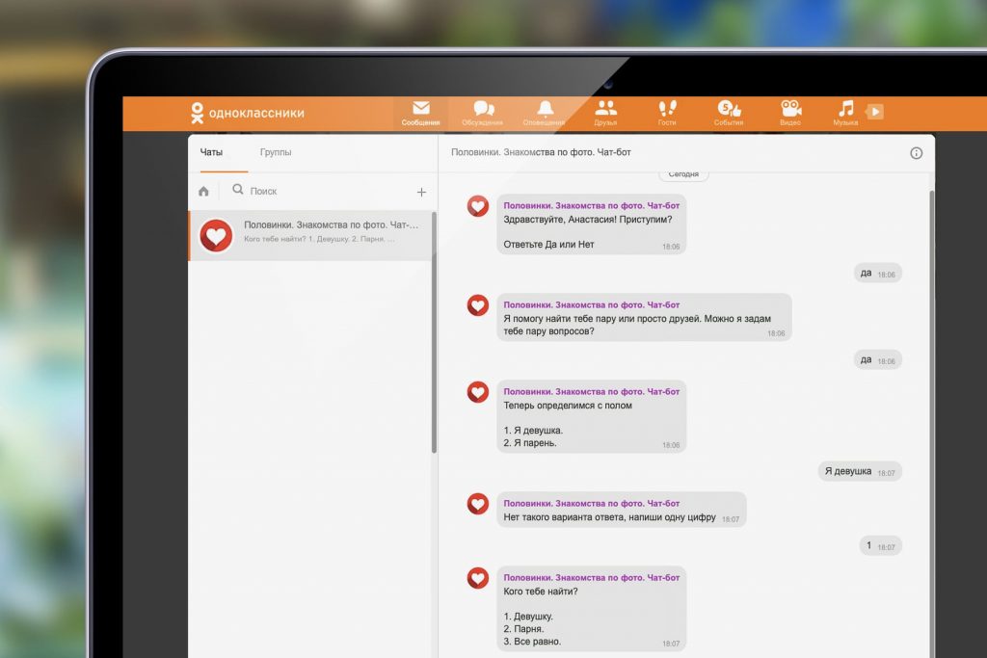Click the play button next to Музыка
Screen dimensions: 987x658
[874, 112]
